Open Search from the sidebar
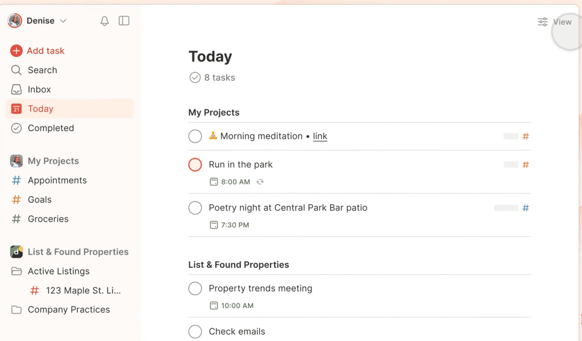 [x=42, y=70]
